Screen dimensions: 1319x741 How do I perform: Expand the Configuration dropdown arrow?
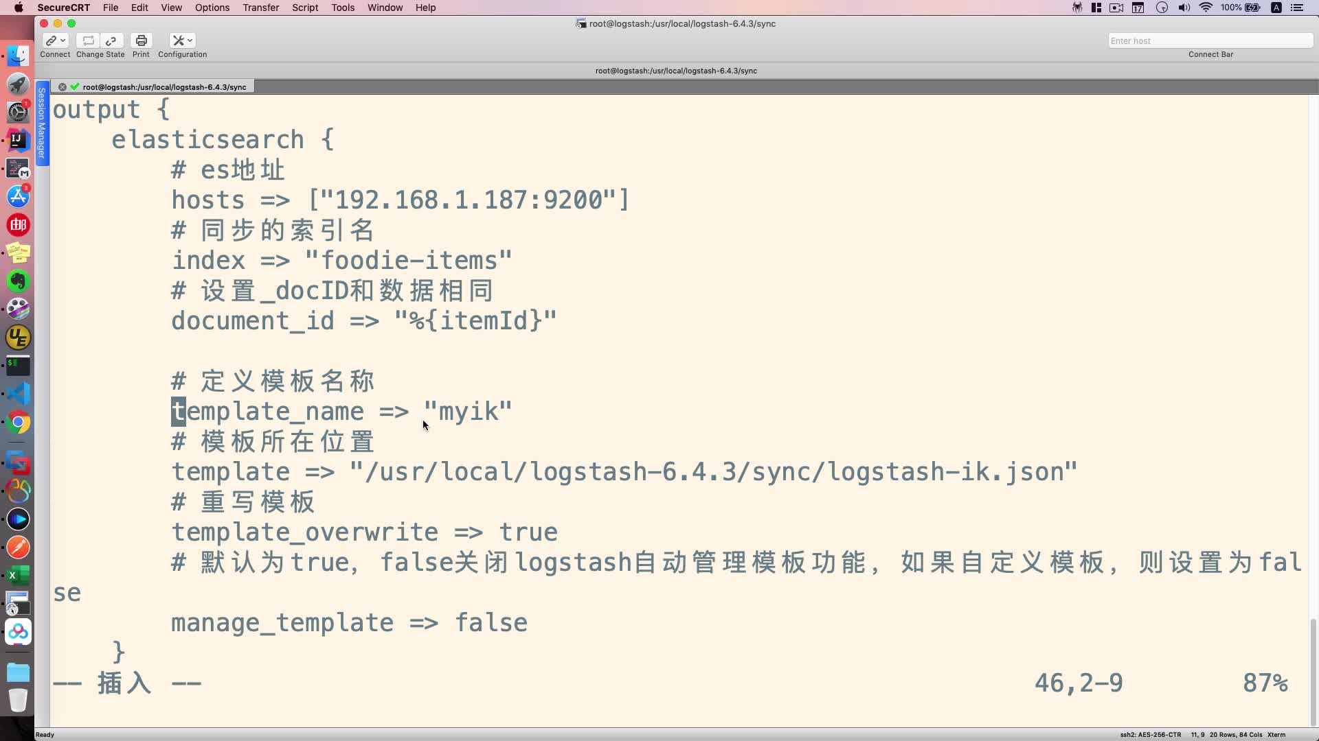[x=190, y=40]
